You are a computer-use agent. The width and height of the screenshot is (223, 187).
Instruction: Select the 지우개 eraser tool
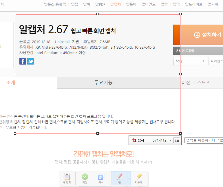[x=139, y=178]
